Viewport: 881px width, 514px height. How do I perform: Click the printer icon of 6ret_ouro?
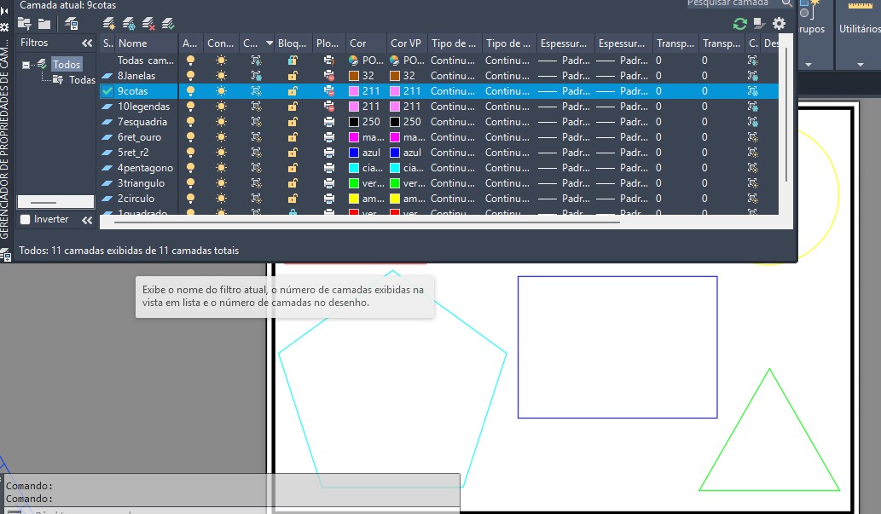pos(329,137)
